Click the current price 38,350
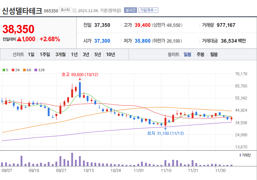 coord(18,29)
